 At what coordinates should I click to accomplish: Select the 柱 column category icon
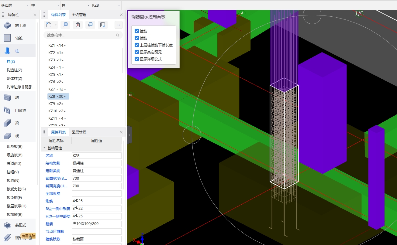7,51
